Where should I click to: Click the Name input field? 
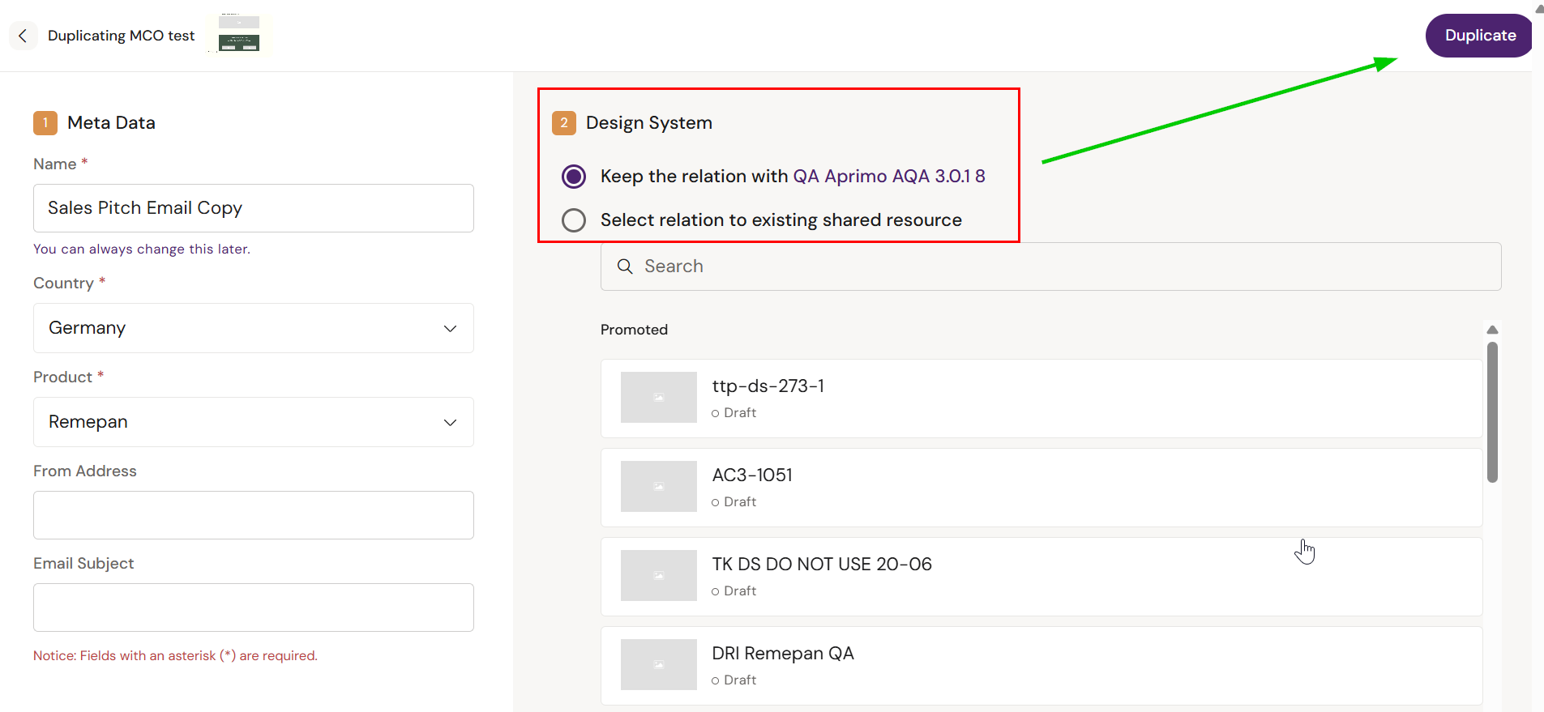253,208
